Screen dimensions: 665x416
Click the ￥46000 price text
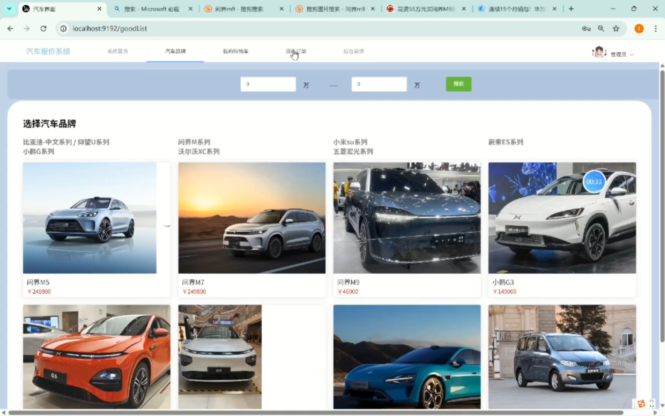click(348, 292)
